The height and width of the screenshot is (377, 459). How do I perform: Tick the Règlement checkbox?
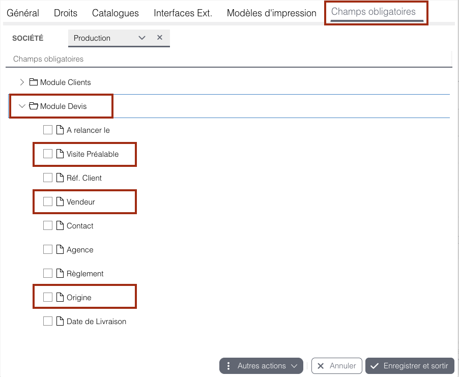coord(48,273)
